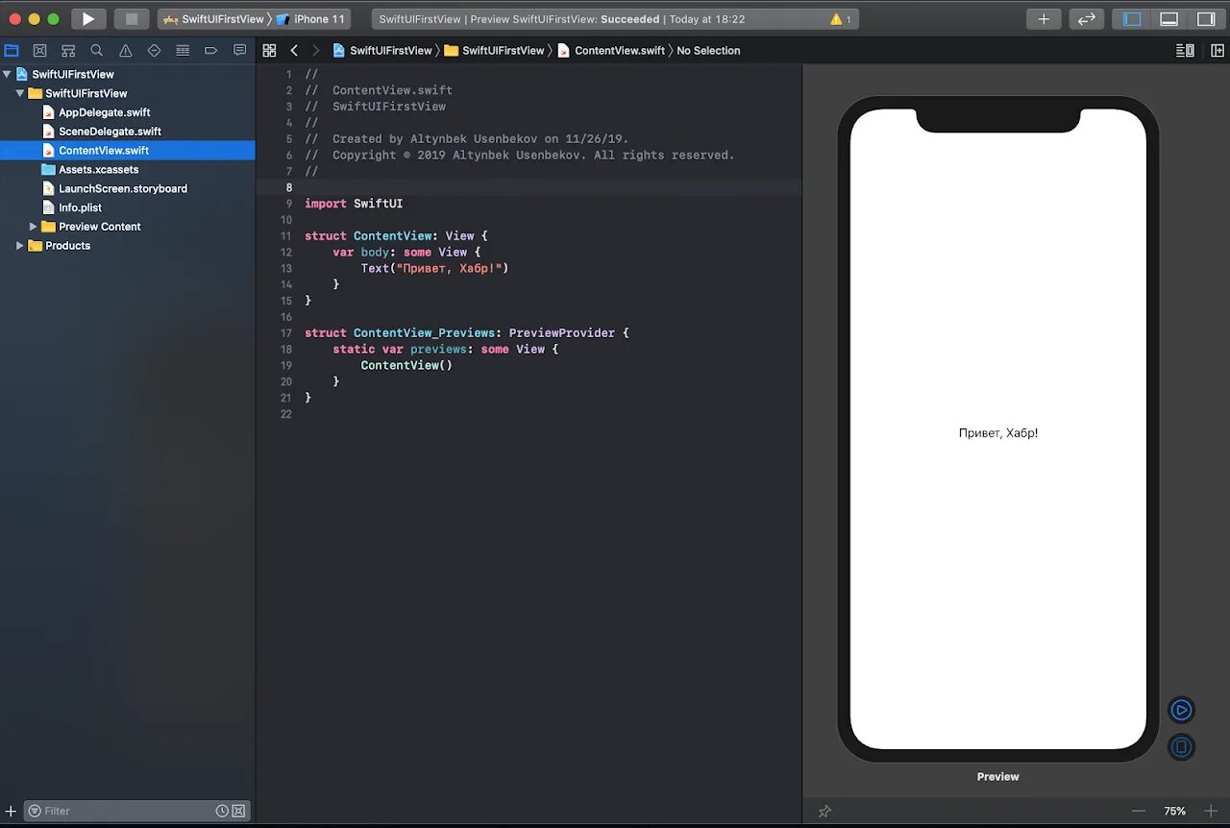Open the related items grid menu

269,50
